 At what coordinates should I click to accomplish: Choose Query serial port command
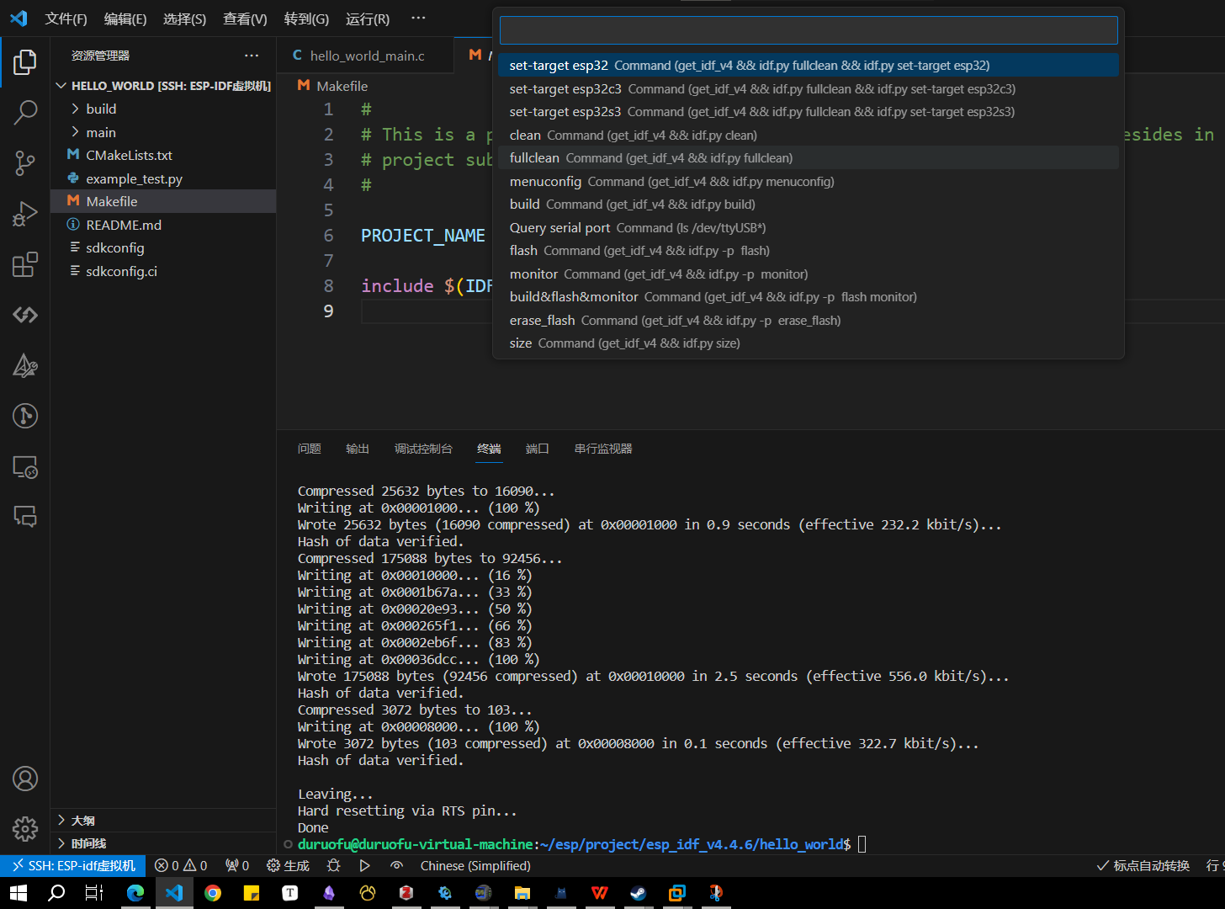[x=809, y=227]
